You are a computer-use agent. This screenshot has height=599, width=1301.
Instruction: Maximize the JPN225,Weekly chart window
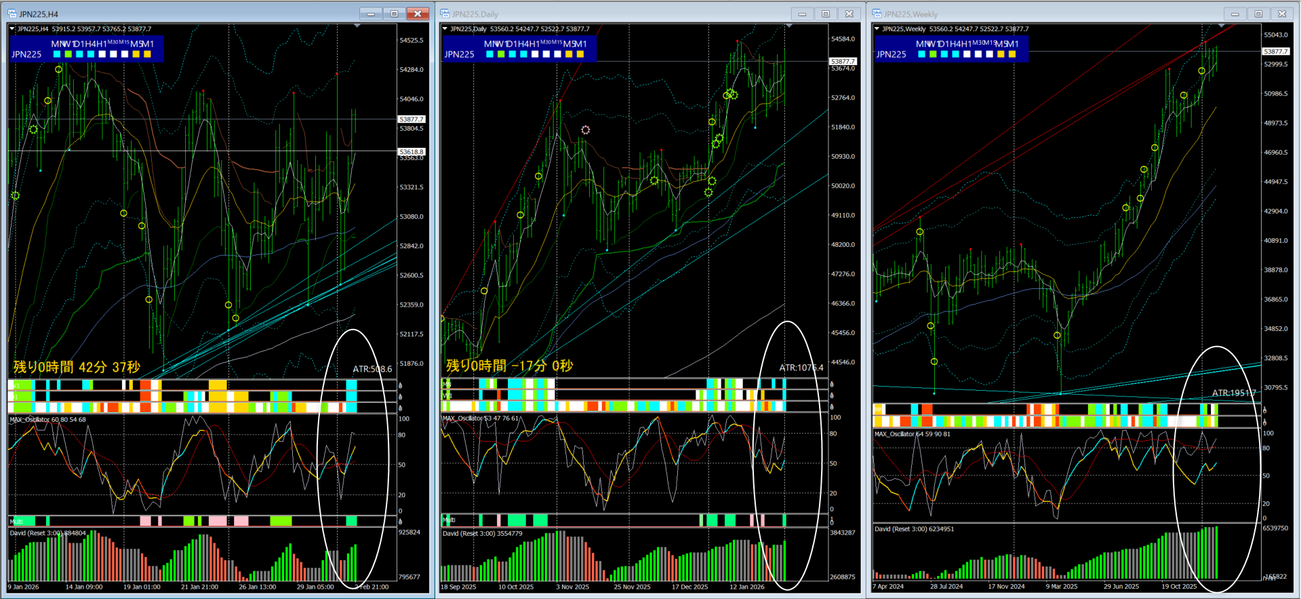pos(1258,14)
